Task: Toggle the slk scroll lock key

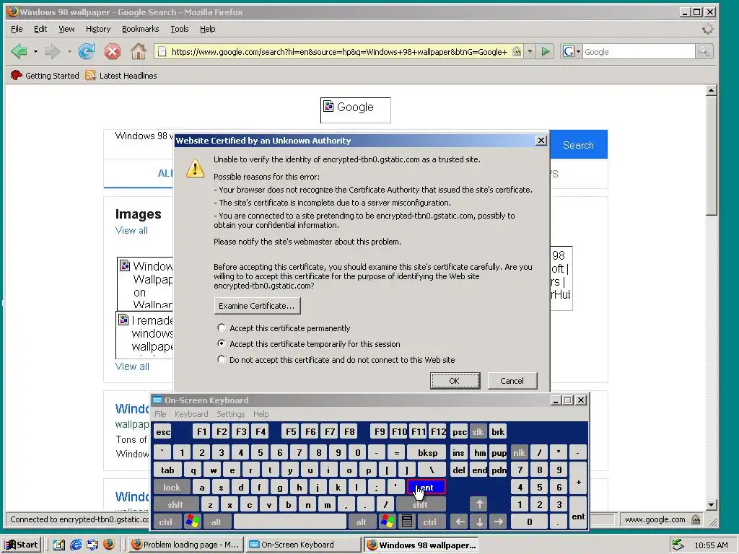Action: (x=478, y=431)
